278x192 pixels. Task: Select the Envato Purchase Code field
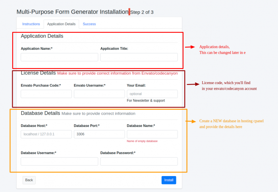coord(46,94)
